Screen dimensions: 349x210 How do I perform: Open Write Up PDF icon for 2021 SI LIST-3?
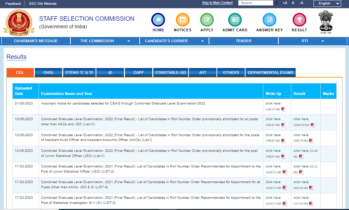(285, 203)
